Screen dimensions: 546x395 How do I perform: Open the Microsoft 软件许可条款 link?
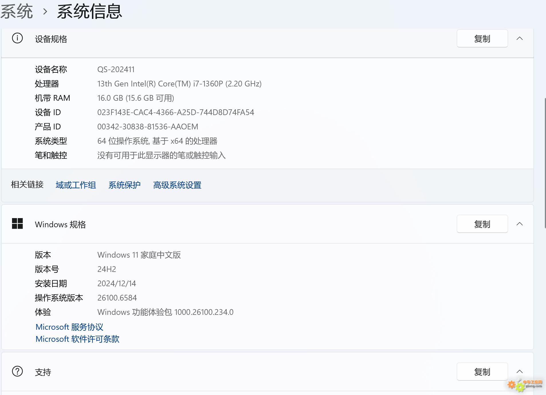77,339
